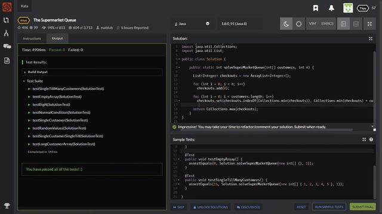Switch to the Output tab
382x214 pixels.
point(57,38)
